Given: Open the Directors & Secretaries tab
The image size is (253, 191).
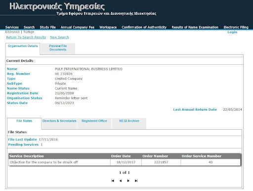Looking at the screenshot, I should pyautogui.click(x=59, y=121).
